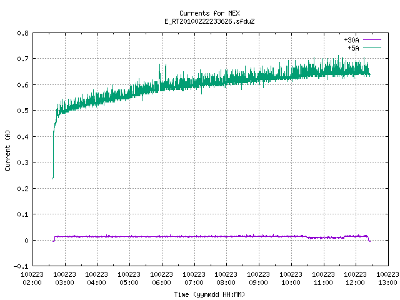
Task: Click the +30A legend label
Action: (351, 40)
